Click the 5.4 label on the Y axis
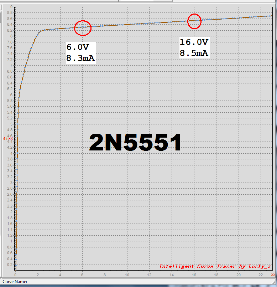The width and height of the screenshot is (277, 287). [10, 112]
